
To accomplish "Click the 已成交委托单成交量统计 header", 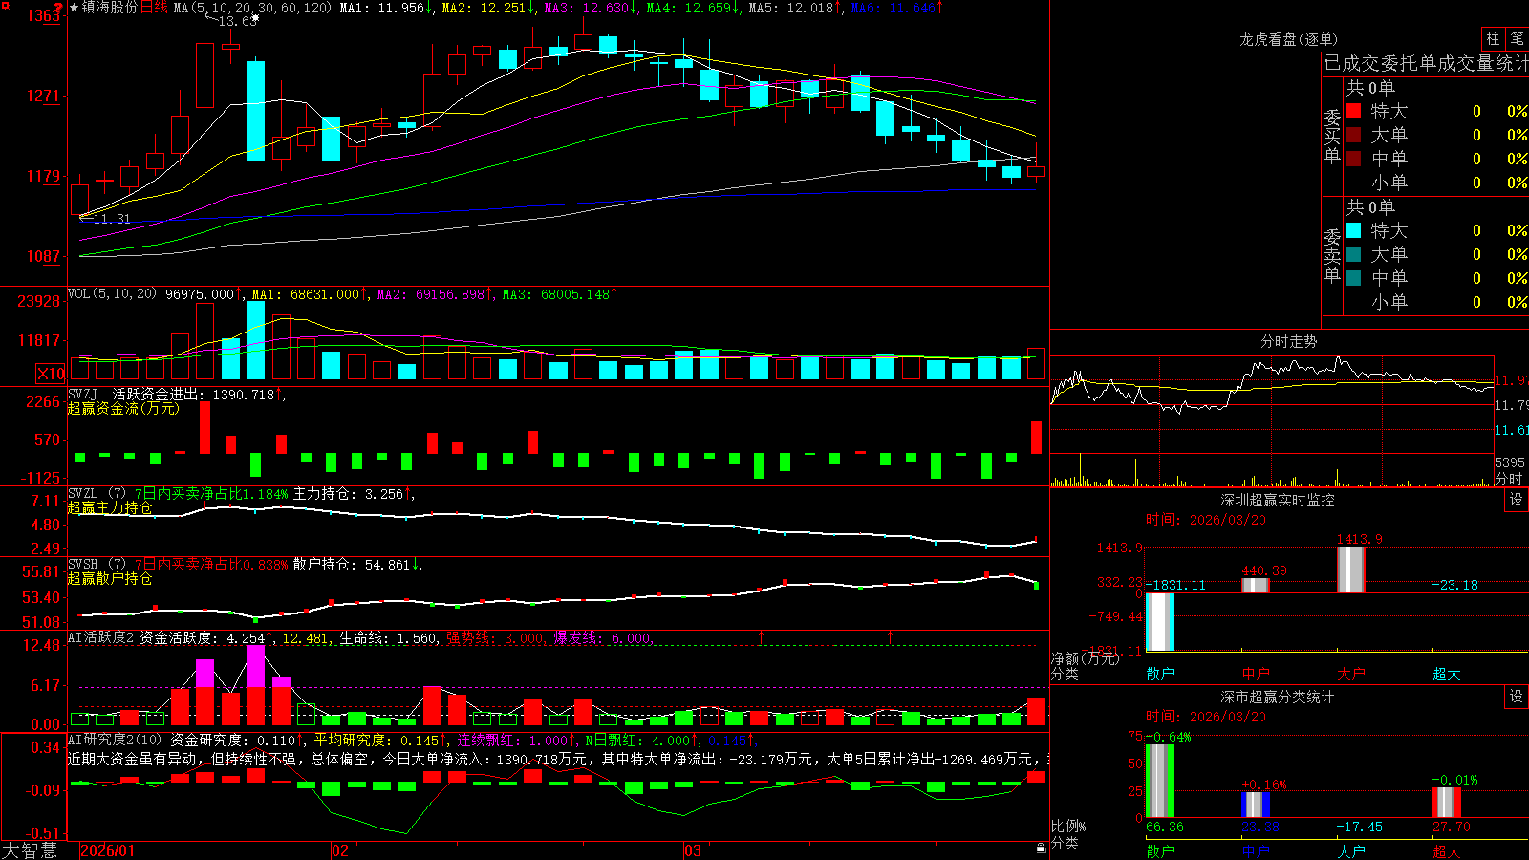I will [1426, 63].
